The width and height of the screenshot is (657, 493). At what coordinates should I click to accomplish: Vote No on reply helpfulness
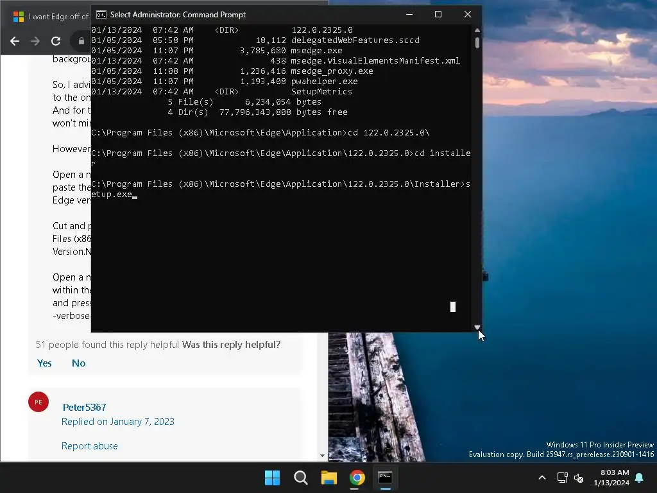pos(78,363)
